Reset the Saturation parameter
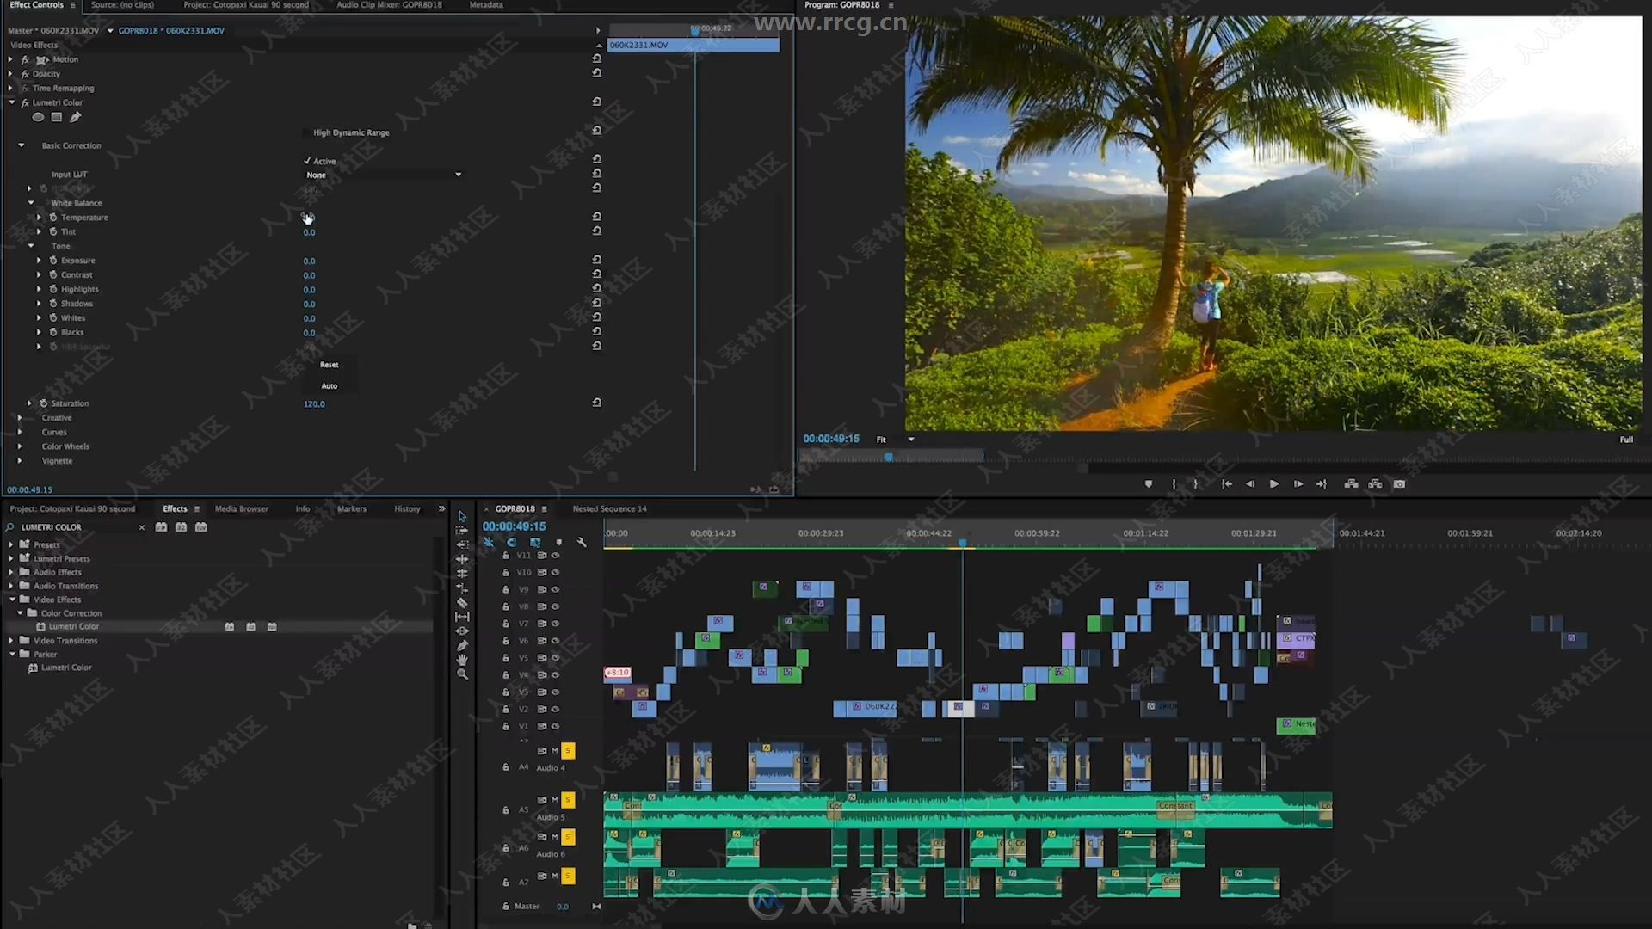 [x=596, y=403]
